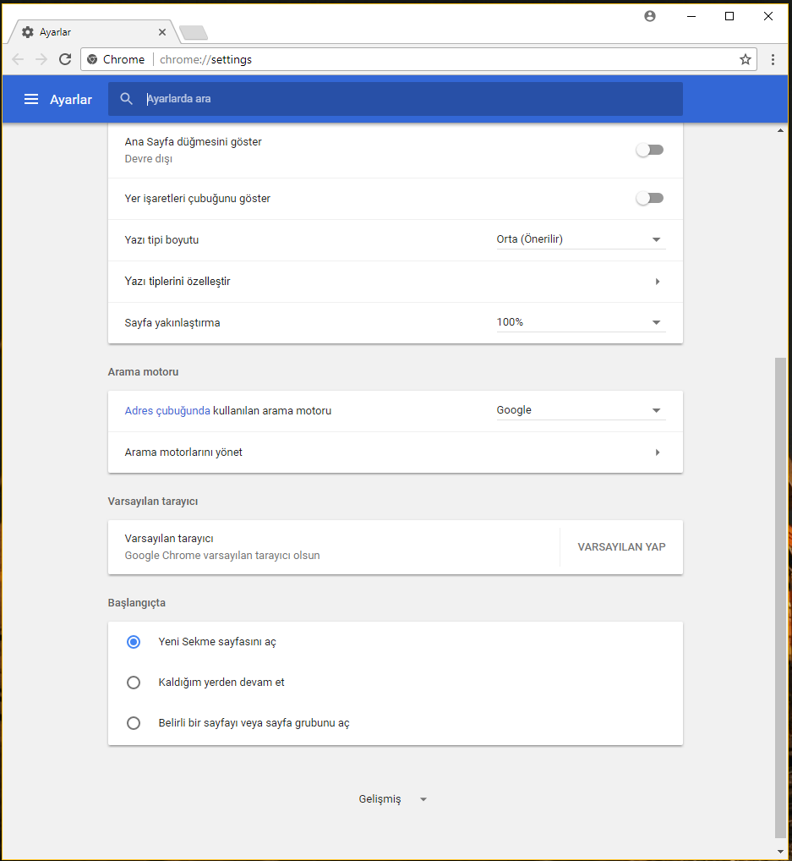
Task: Click the search magnifier icon
Action: click(126, 99)
